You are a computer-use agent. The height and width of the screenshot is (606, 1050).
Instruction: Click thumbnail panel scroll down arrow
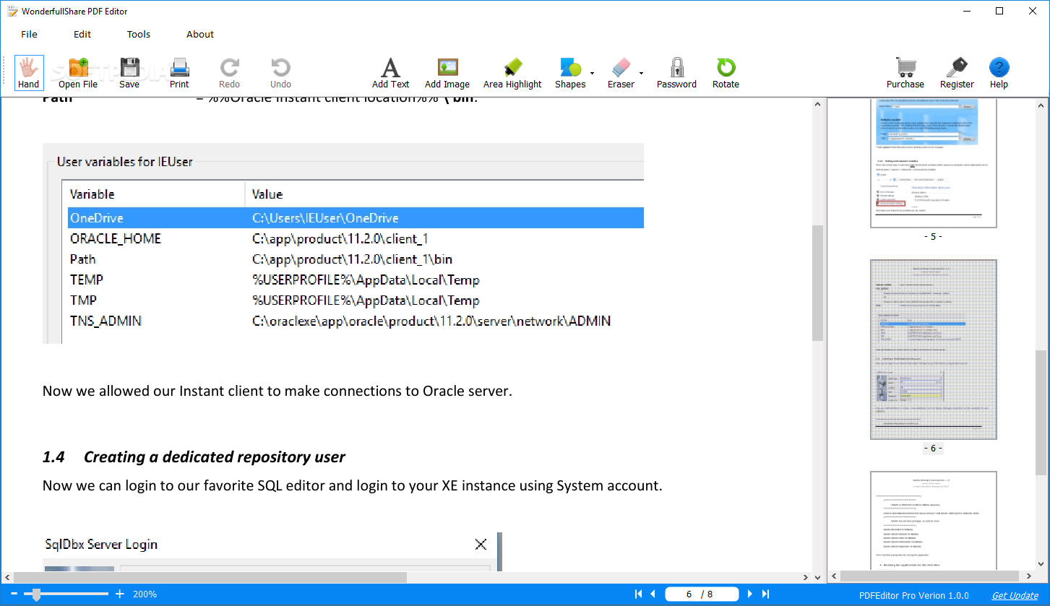point(1041,565)
